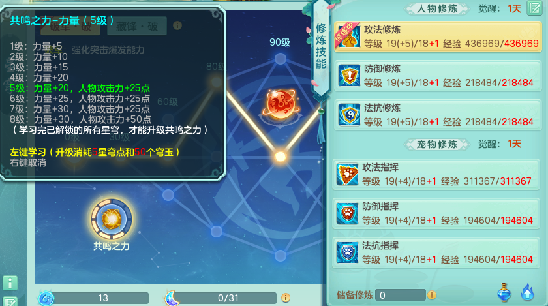Select the 法抗修炼 yin-yang shield icon
This screenshot has width=548, height=306.
pyautogui.click(x=349, y=115)
